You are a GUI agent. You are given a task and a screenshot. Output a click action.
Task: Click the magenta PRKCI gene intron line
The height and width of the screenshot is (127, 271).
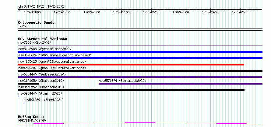[140, 123]
